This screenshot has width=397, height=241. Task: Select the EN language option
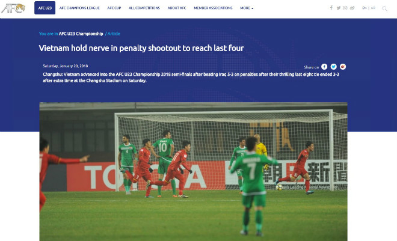tap(365, 8)
